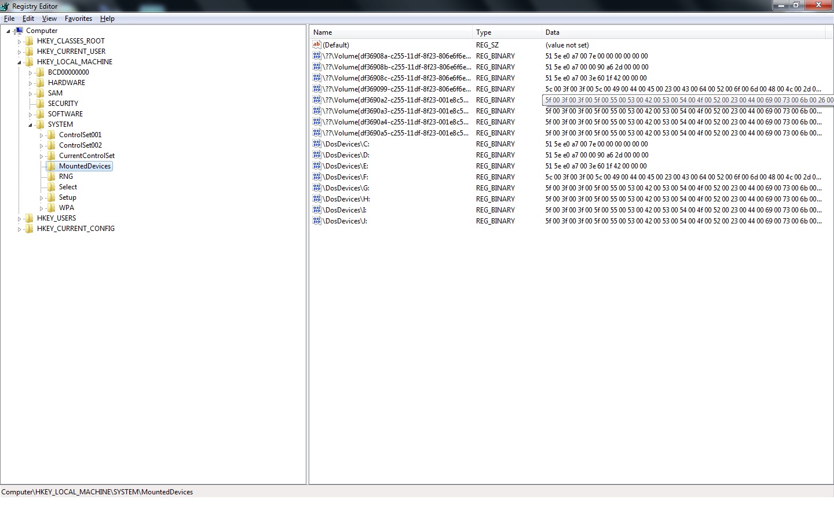
Task: Click the HKEY_CURRENT_CONFIG folder icon
Action: pos(30,229)
